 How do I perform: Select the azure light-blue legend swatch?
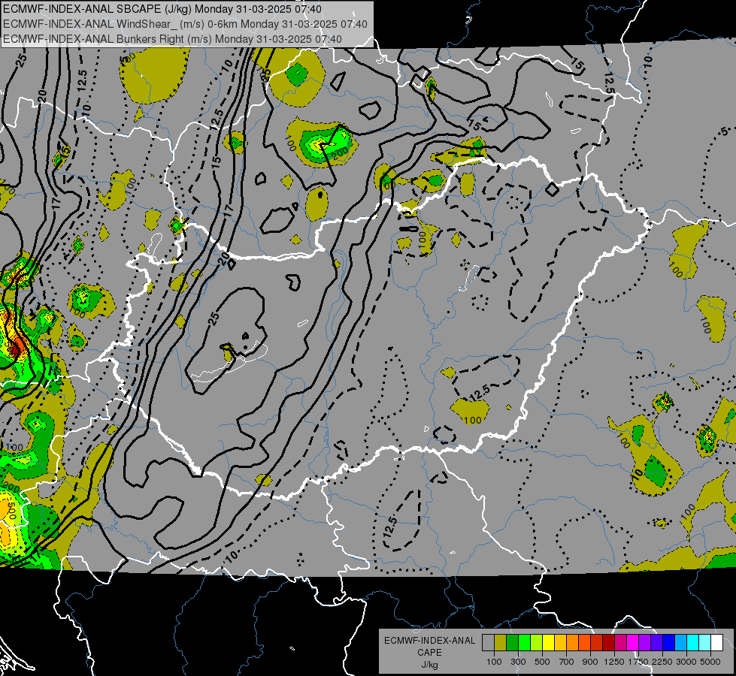pyautogui.click(x=680, y=643)
